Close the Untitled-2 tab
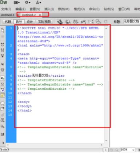 [40, 15]
